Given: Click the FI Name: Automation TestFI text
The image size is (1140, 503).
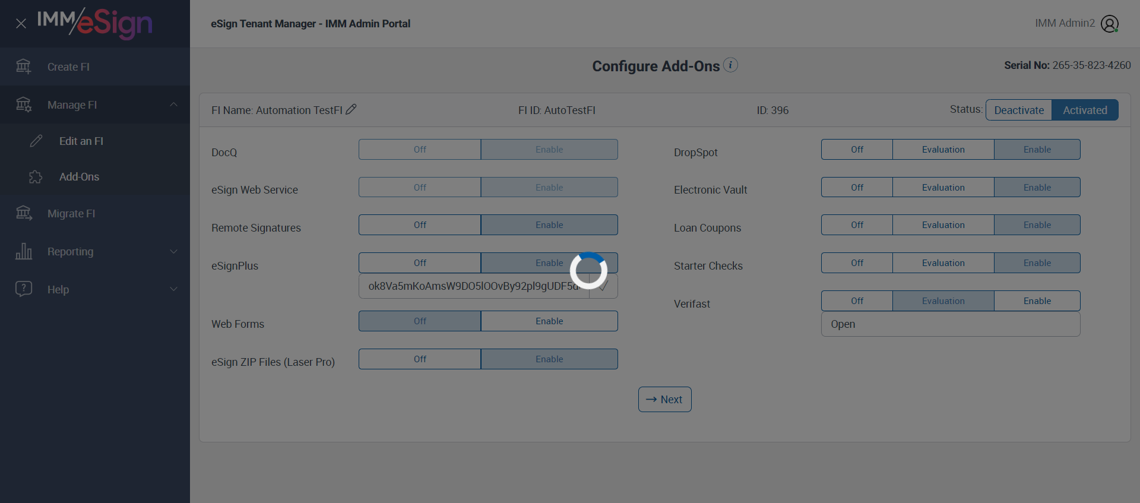Looking at the screenshot, I should 277,110.
